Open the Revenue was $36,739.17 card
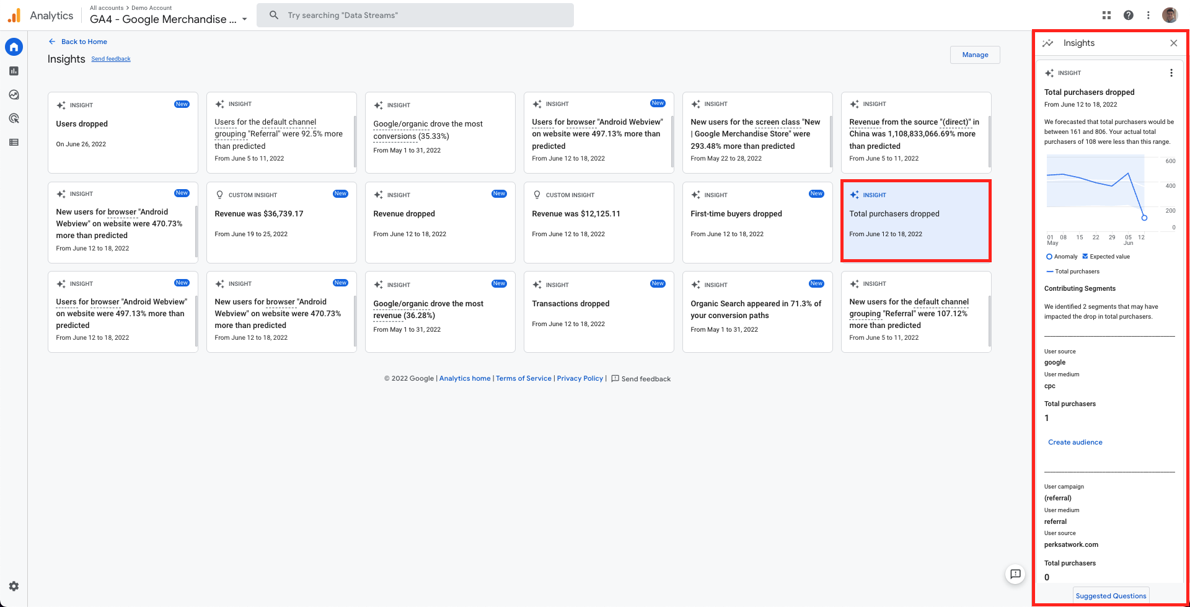The height and width of the screenshot is (607, 1190). pyautogui.click(x=281, y=222)
